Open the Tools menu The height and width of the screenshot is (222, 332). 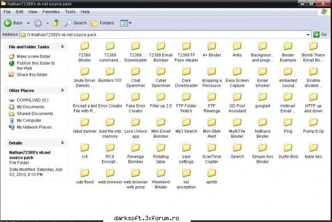pyautogui.click(x=70, y=11)
